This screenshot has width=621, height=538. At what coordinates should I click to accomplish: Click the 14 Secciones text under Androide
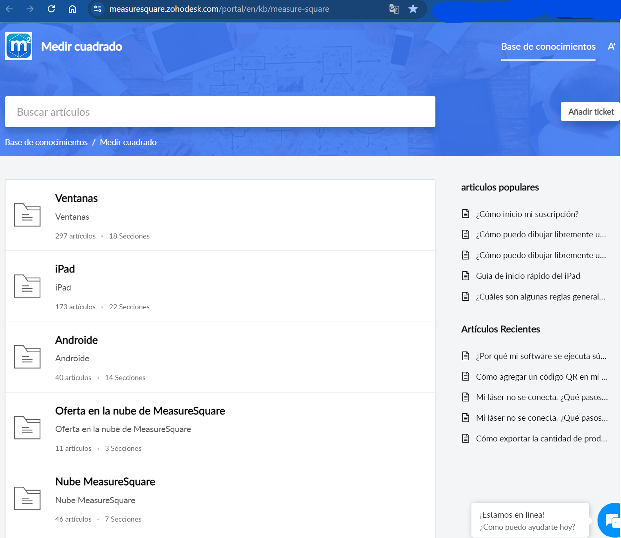coord(125,377)
